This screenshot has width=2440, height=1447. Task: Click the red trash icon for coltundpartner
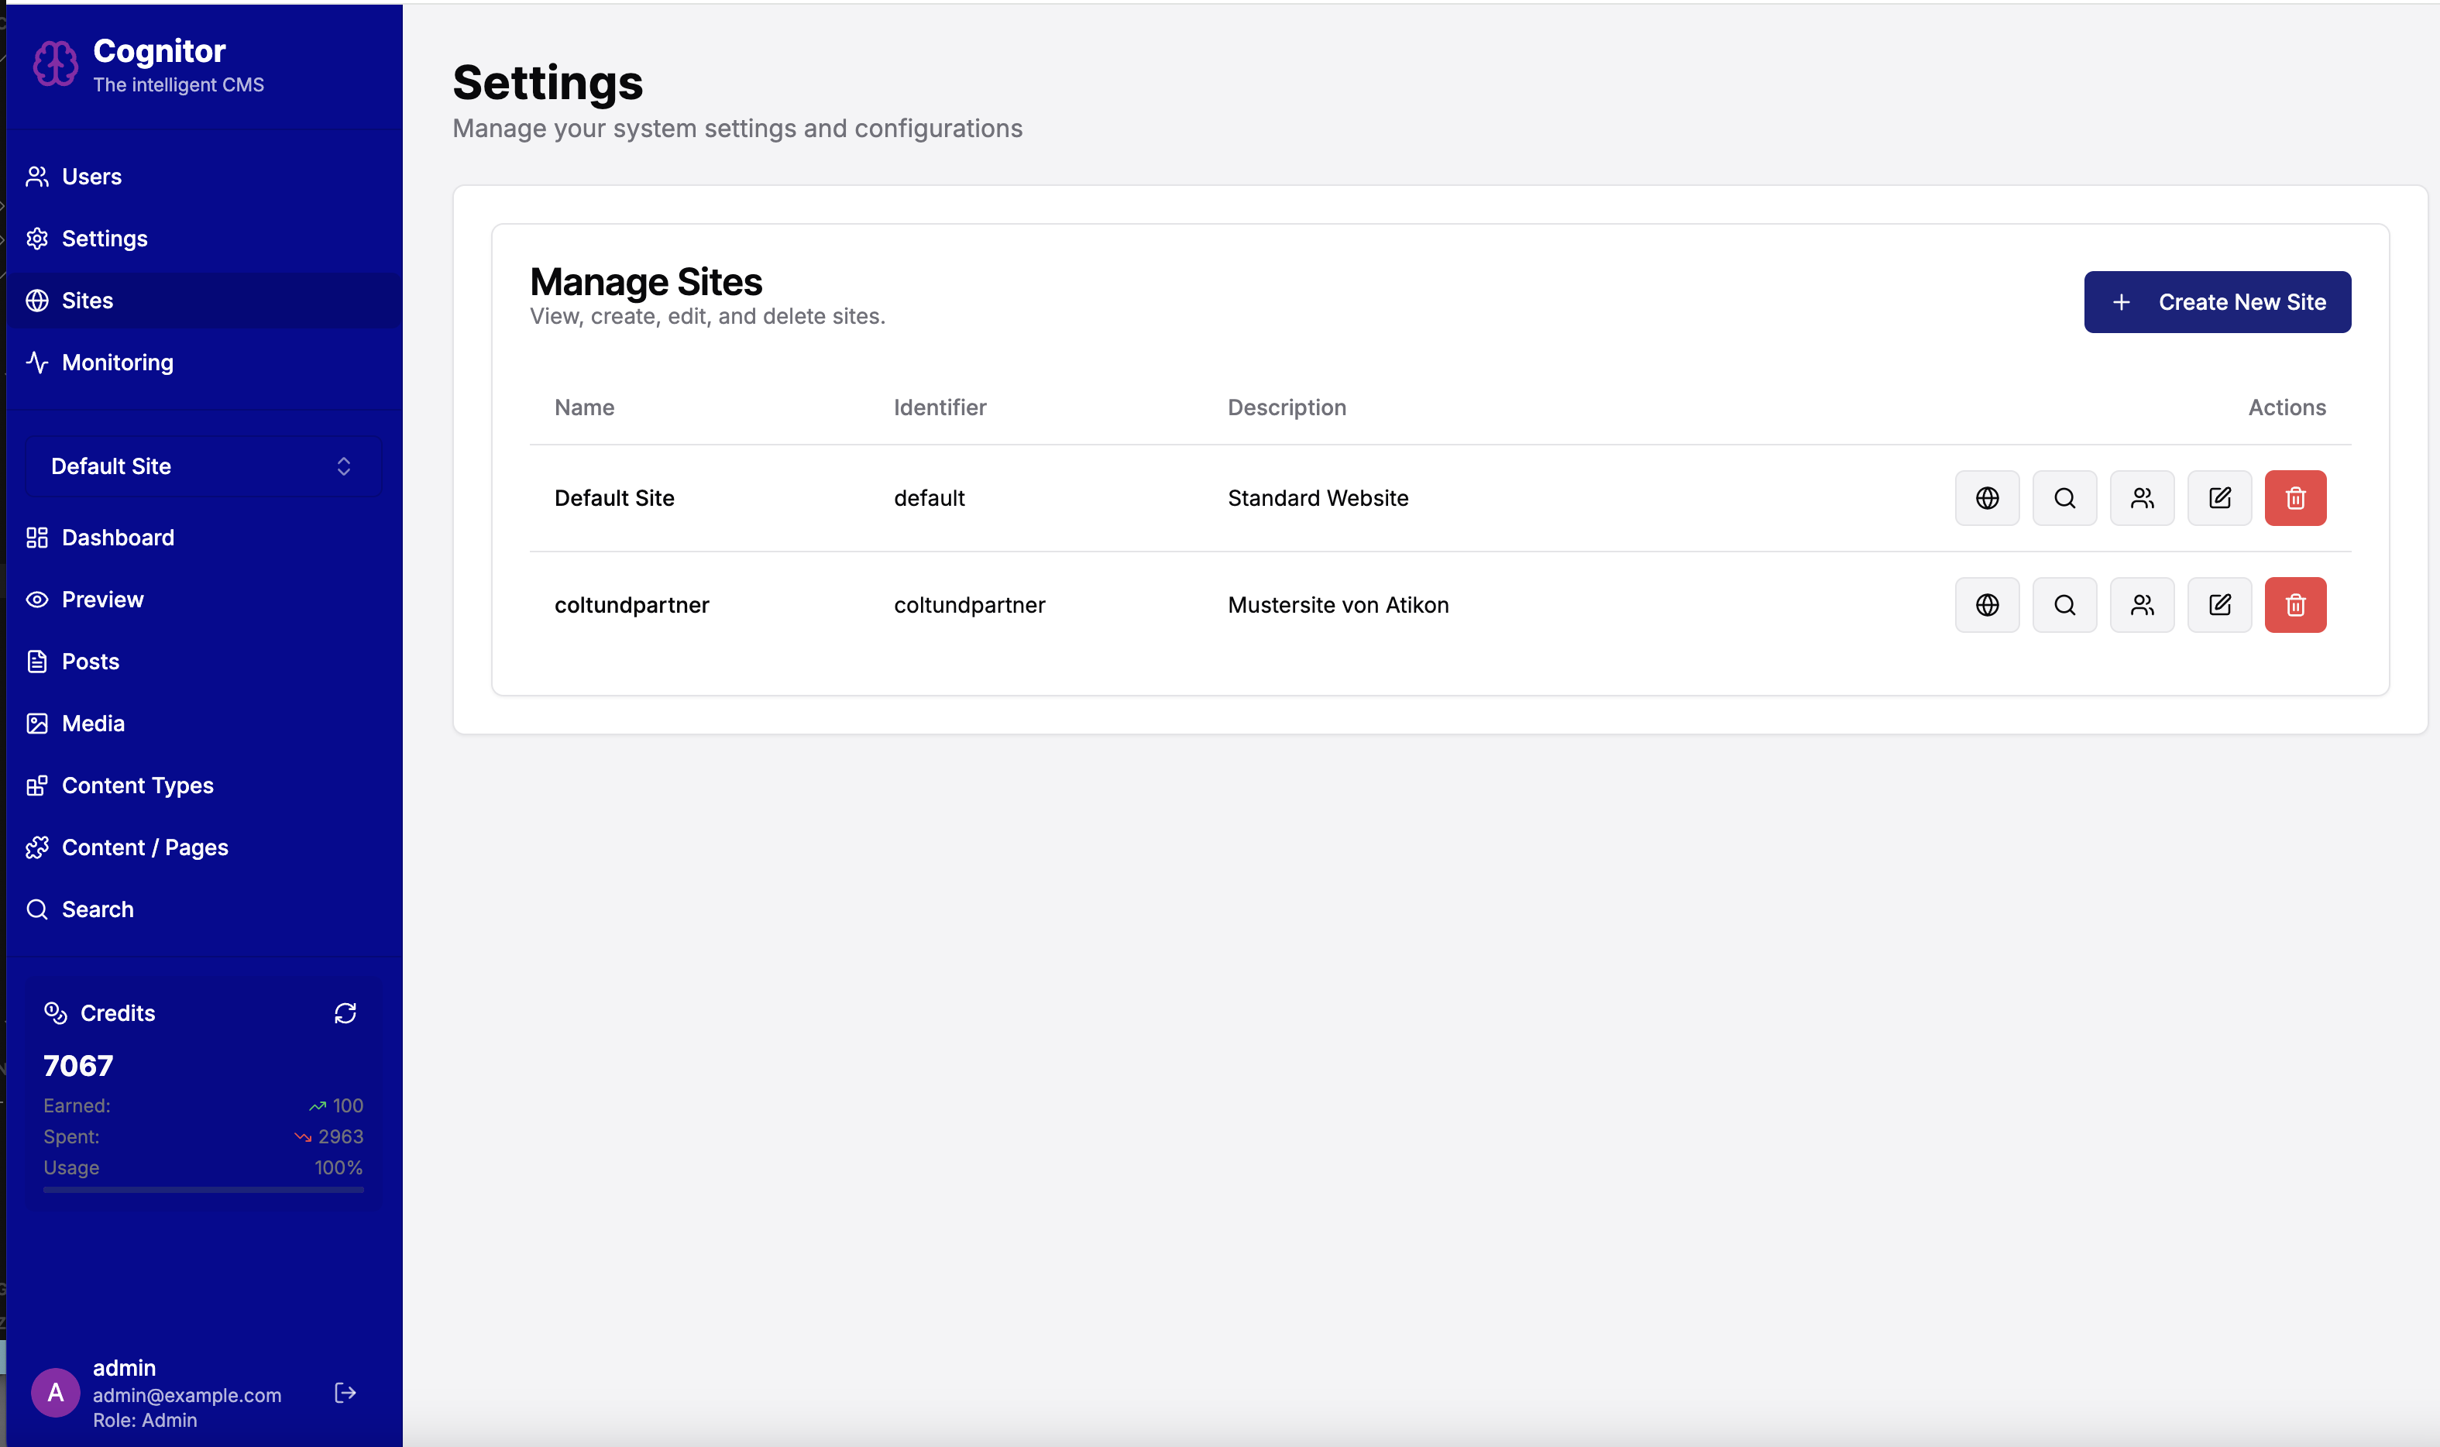point(2296,604)
